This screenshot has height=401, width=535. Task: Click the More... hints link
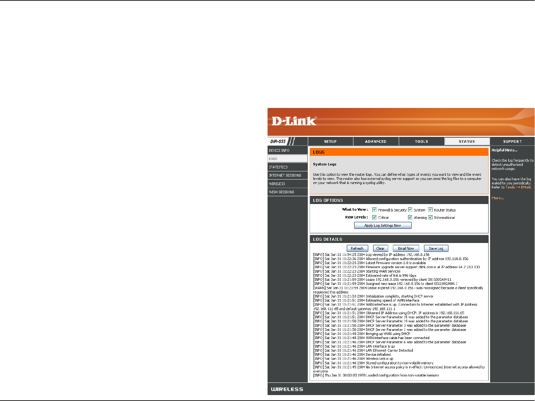click(498, 198)
